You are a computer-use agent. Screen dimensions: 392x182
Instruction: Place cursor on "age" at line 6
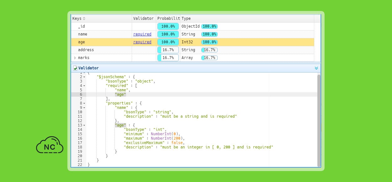click(120, 94)
